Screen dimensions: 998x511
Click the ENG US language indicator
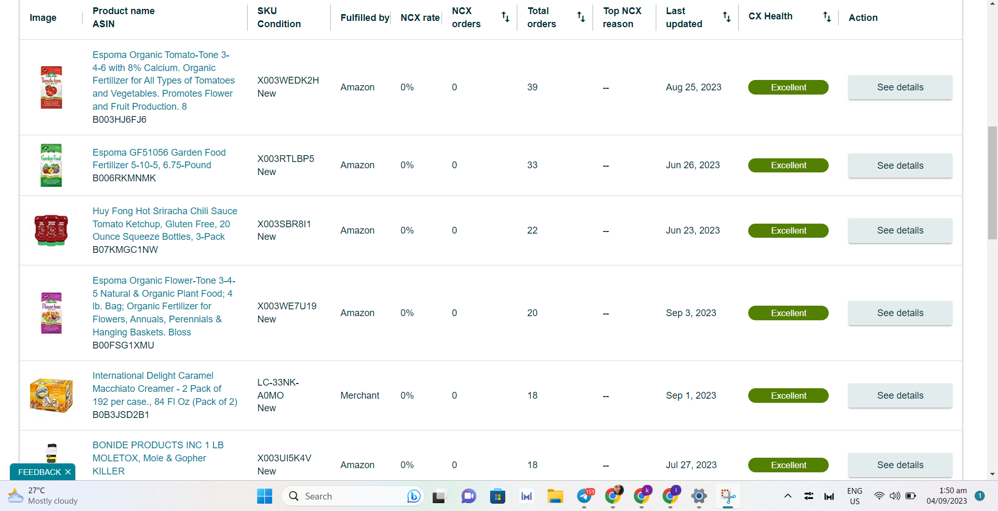855,496
